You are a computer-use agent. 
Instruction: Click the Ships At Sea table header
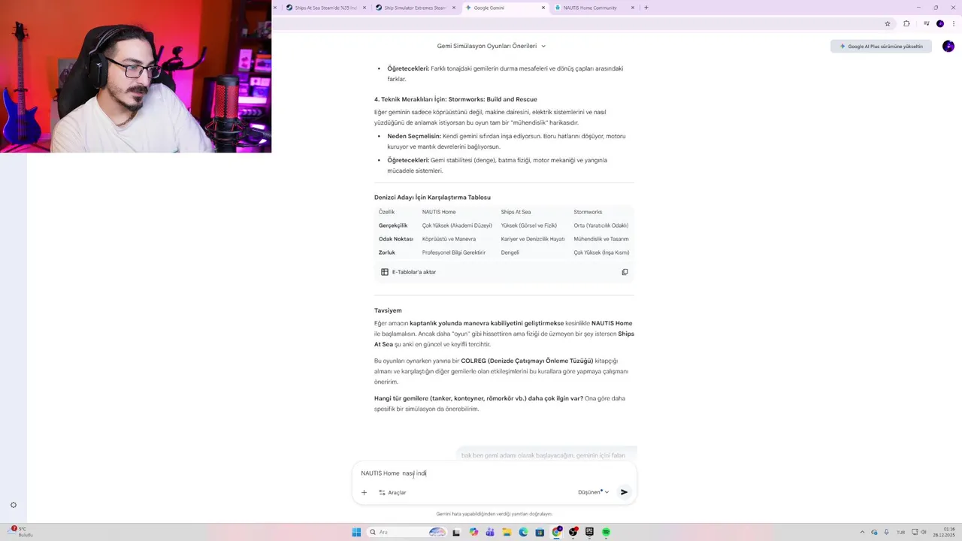[516, 212]
